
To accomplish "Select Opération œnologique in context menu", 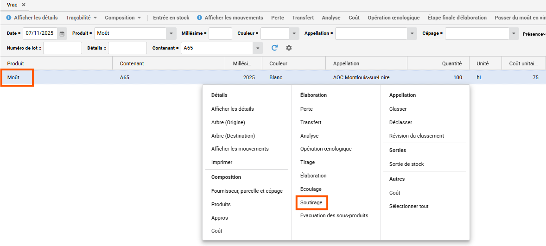I will point(326,149).
